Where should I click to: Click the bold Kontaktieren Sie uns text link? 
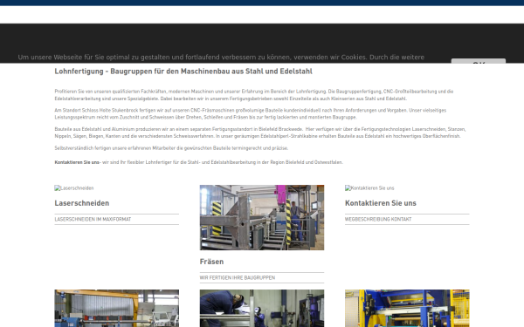pos(77,162)
